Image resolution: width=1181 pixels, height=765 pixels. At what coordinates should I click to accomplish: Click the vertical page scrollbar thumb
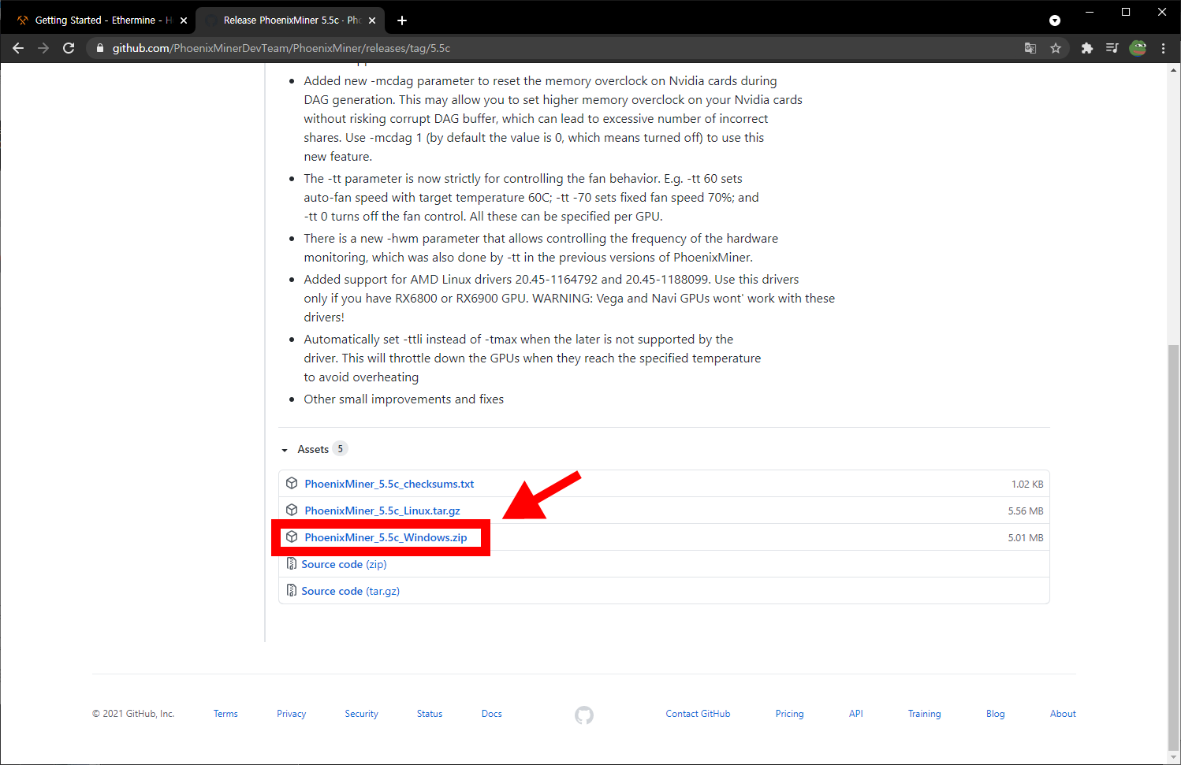pos(1174,548)
